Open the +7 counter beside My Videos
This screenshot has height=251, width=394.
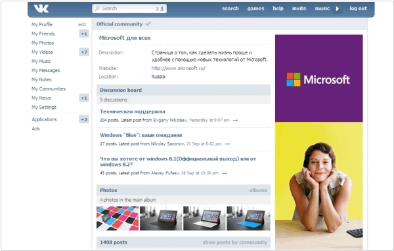point(84,52)
